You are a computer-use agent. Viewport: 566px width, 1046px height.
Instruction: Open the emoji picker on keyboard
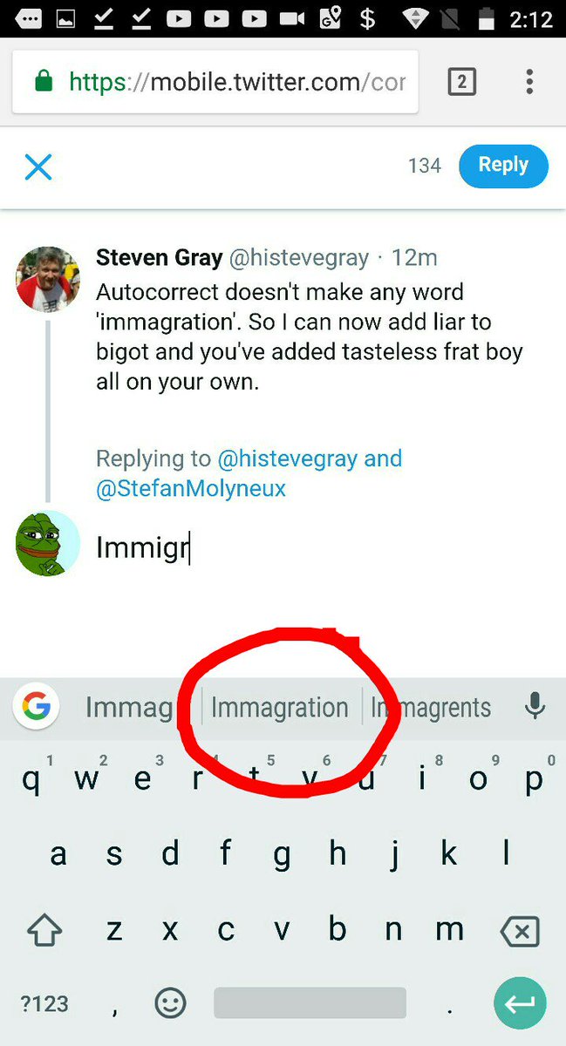171,1003
